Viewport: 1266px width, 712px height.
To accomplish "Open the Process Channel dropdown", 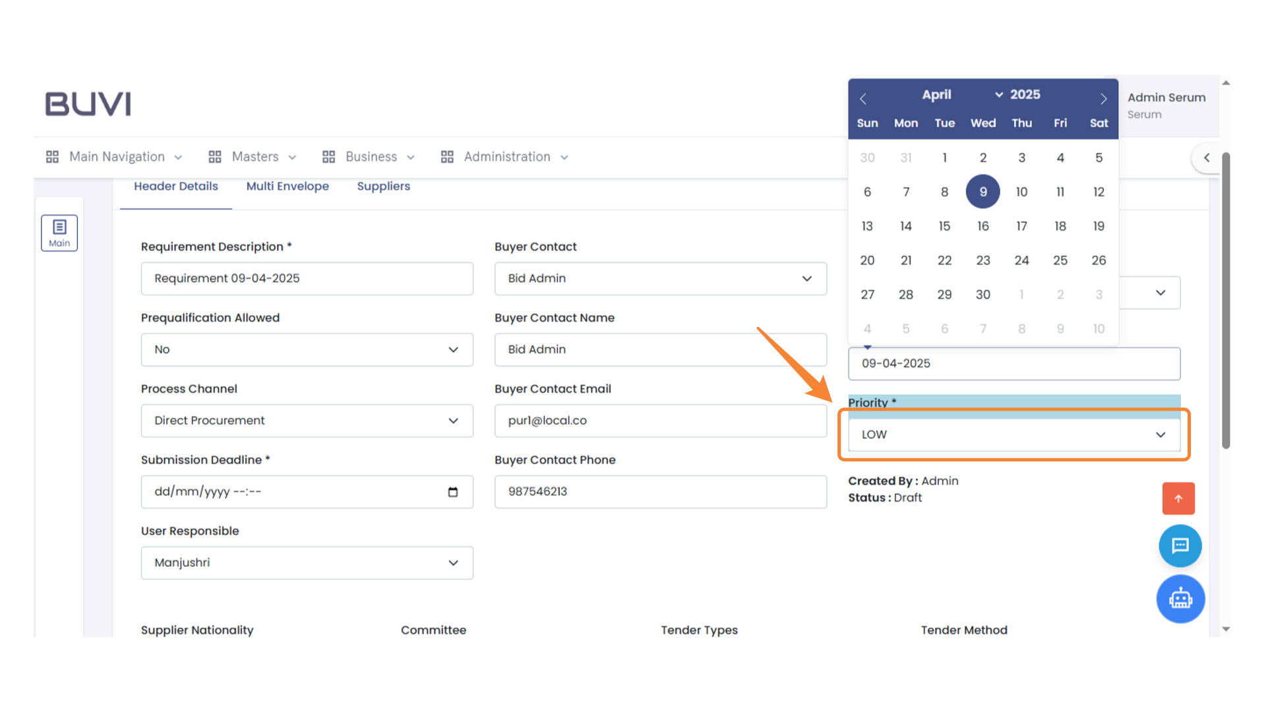I will (x=307, y=421).
